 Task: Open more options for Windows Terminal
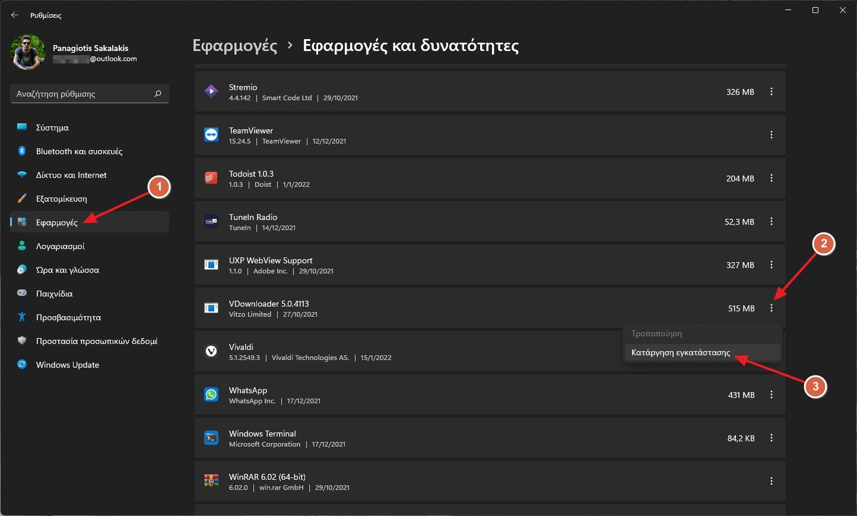tap(771, 438)
